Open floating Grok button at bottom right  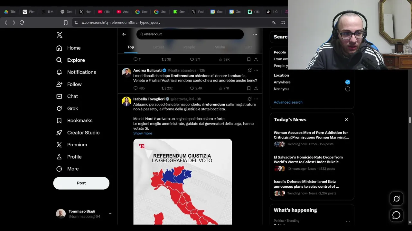397,199
